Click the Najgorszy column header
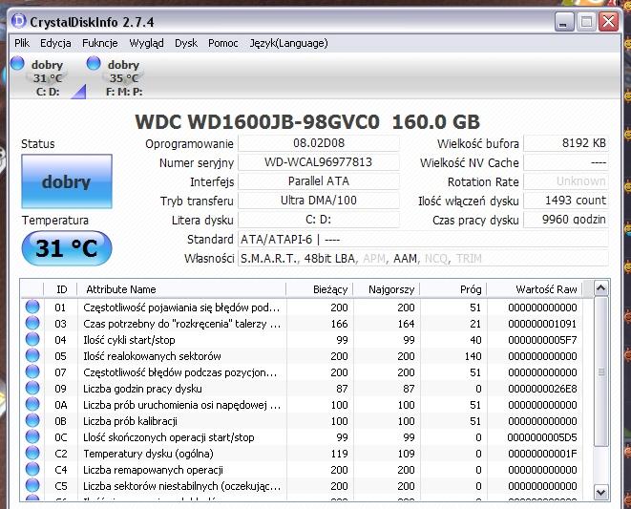631x509 pixels. (x=387, y=289)
